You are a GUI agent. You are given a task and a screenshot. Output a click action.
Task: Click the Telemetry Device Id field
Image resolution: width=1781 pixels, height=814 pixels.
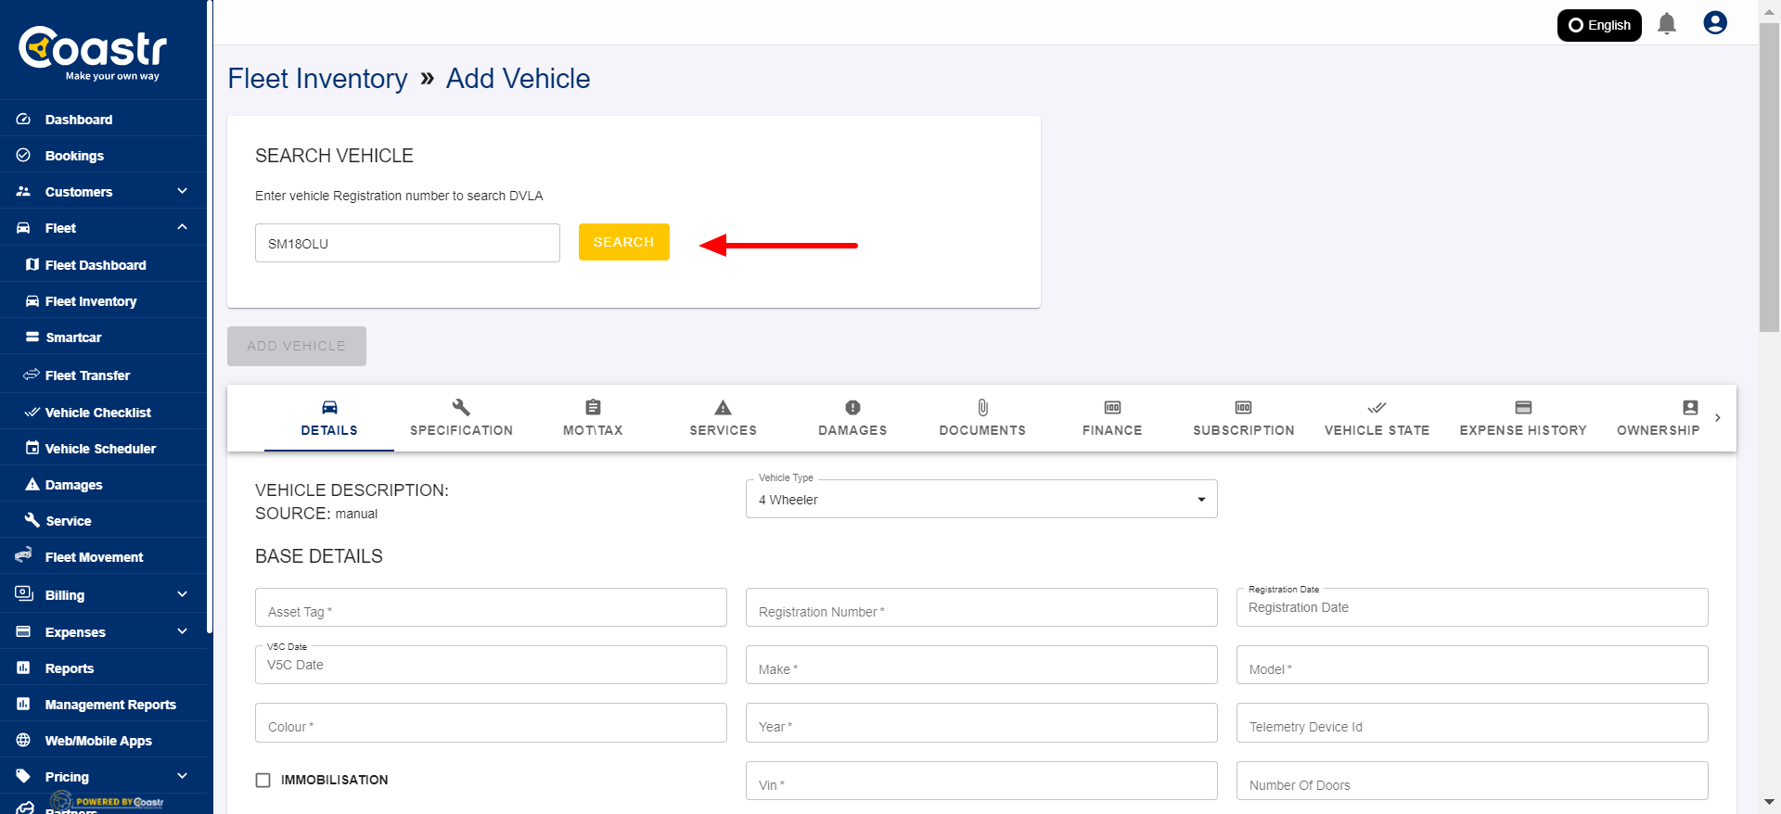coord(1472,722)
